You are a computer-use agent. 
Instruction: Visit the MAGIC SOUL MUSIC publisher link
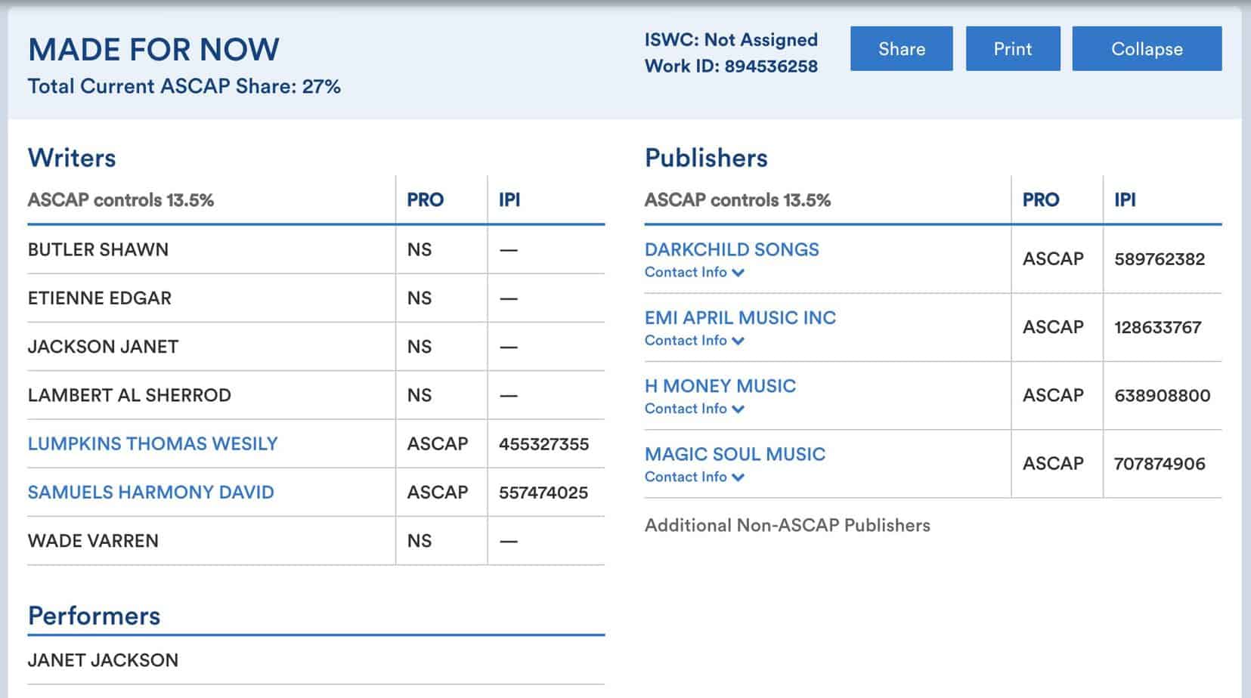pos(735,454)
